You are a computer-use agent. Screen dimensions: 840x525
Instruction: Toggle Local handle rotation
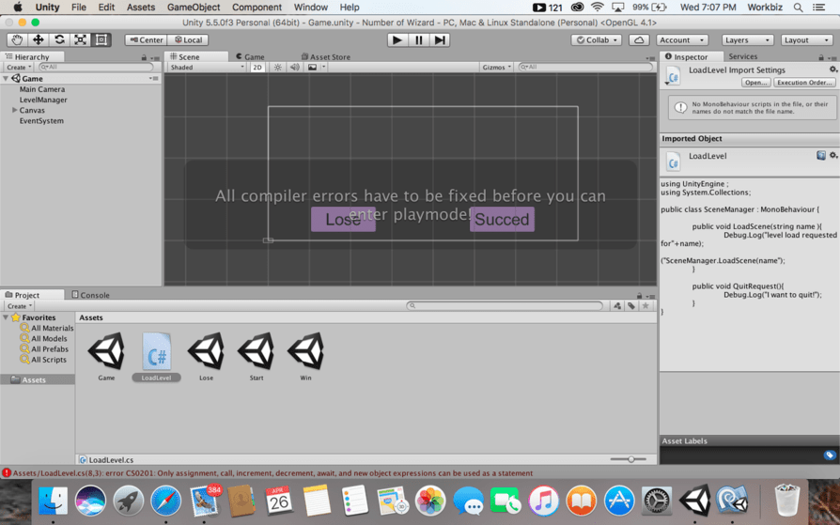[x=188, y=40]
